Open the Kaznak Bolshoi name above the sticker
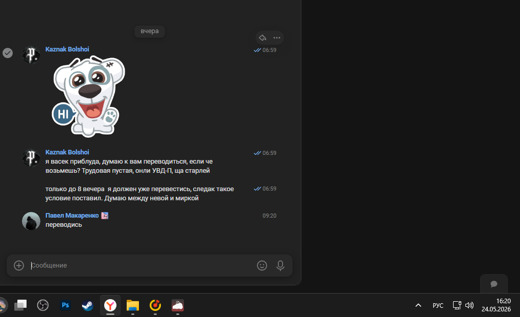520x317 pixels. click(67, 49)
